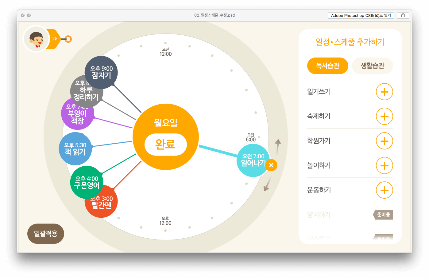The width and height of the screenshot is (429, 278).
Task: Click the 오전 6:00 clock label
Action: tap(251, 137)
